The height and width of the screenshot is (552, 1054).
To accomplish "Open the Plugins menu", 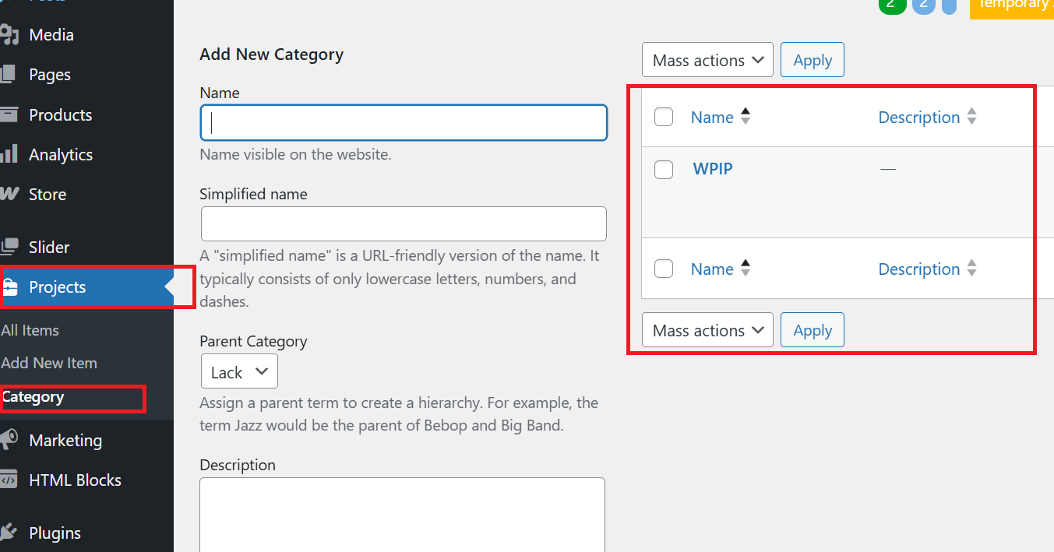I will [55, 533].
